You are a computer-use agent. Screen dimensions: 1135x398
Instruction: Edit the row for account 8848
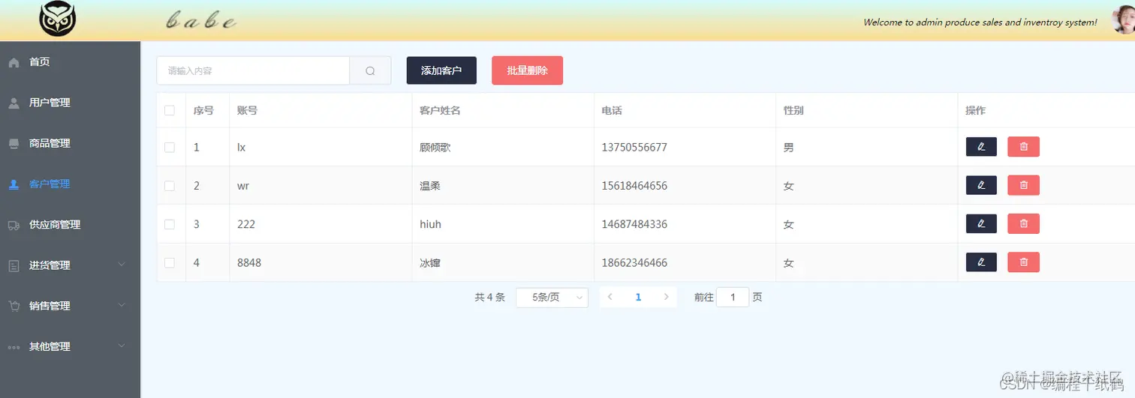981,262
